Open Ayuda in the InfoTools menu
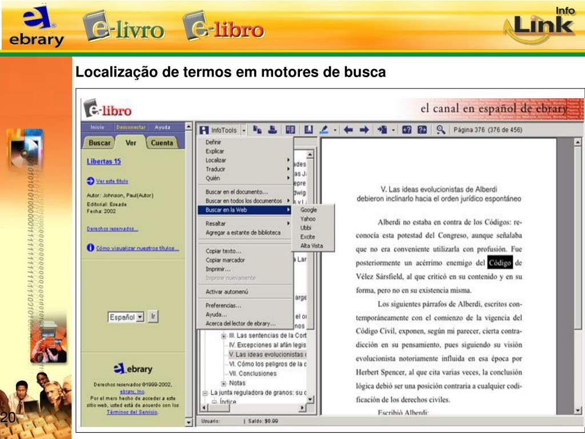 point(245,315)
